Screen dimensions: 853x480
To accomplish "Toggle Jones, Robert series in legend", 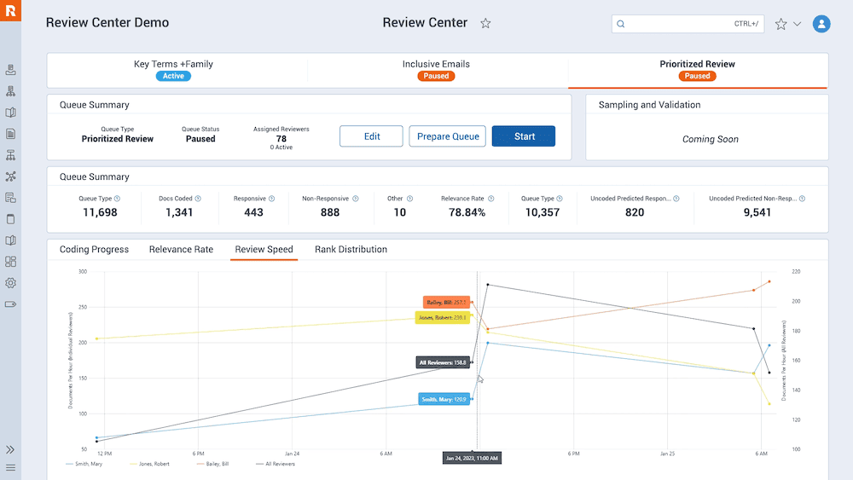I will (x=149, y=464).
